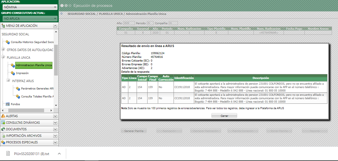Click the gear icon beside Consulta Totales Planilla
This screenshot has height=161, width=338.
coord(18,97)
